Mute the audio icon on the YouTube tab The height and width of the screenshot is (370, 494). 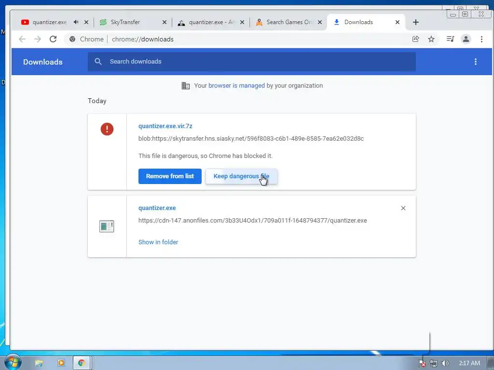tap(76, 22)
